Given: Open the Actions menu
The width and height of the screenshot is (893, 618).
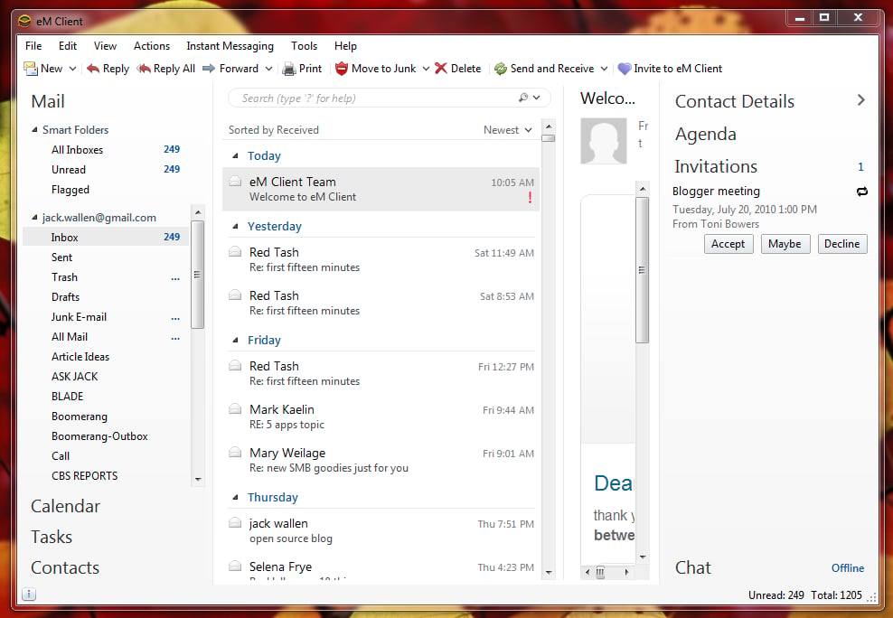Looking at the screenshot, I should pos(152,45).
